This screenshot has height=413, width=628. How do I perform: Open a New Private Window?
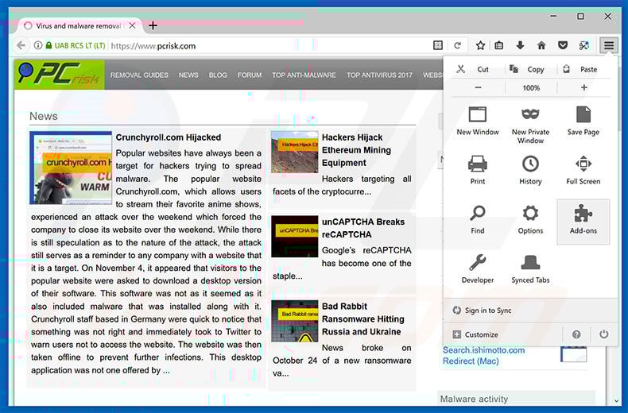coord(530,125)
